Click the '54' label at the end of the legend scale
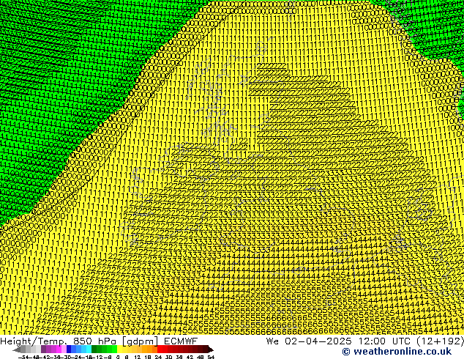 coord(211,357)
